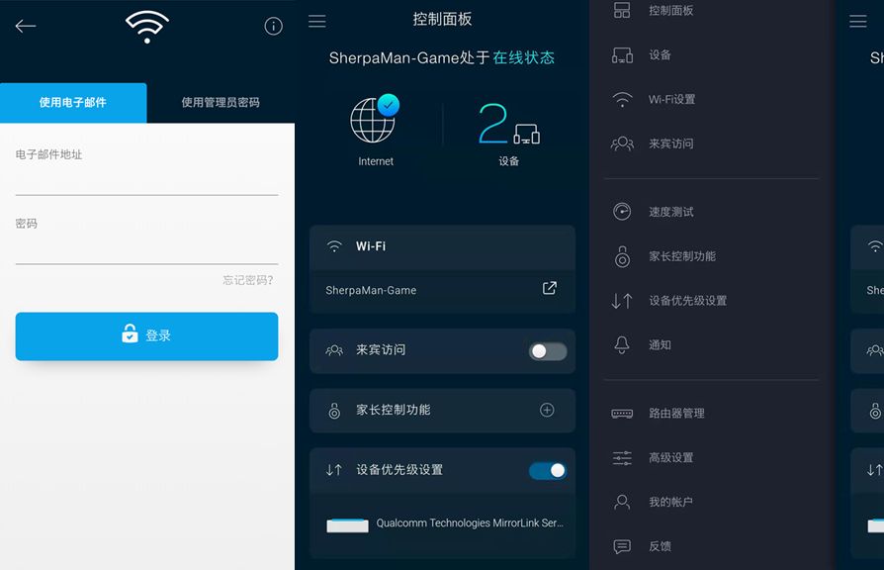Tap the dashboard grid icon in side menu
The height and width of the screenshot is (570, 884).
pos(622,10)
